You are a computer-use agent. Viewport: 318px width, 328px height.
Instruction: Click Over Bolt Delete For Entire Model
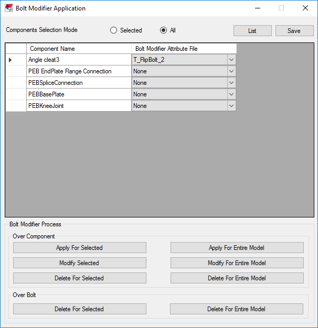pyautogui.click(x=237, y=309)
